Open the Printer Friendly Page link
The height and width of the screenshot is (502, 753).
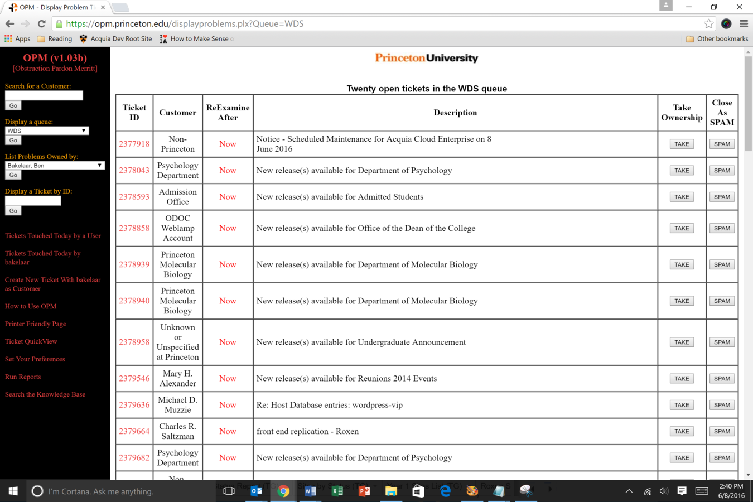click(36, 324)
